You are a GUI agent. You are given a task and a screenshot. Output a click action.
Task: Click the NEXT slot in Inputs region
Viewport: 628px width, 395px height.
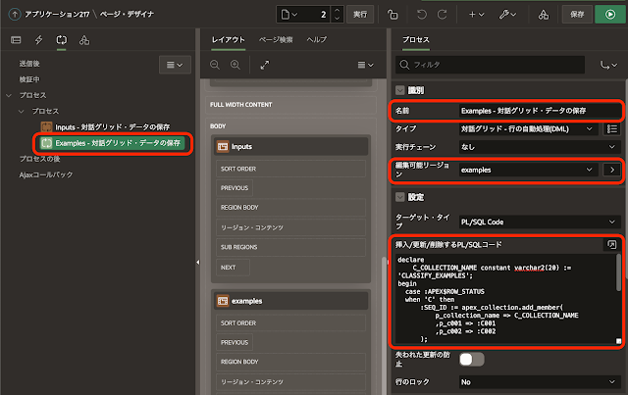click(x=233, y=268)
